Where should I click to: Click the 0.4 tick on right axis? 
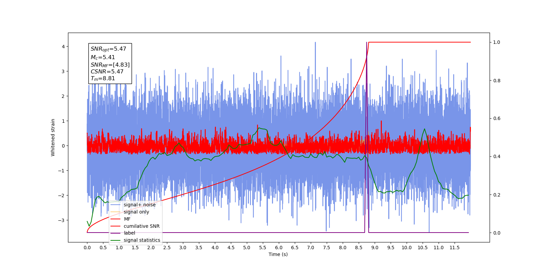pyautogui.click(x=497, y=157)
